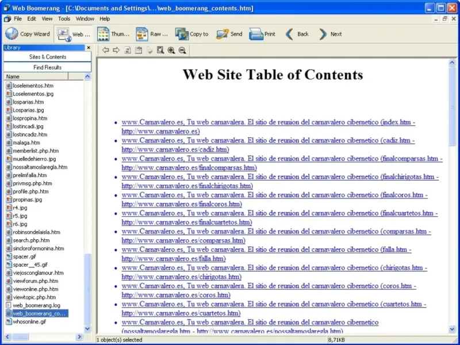Select the spacer.gif file icon

click(9, 256)
